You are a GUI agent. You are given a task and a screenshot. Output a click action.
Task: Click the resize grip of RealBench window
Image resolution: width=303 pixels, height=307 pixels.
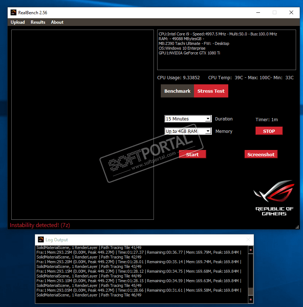click(x=297, y=227)
